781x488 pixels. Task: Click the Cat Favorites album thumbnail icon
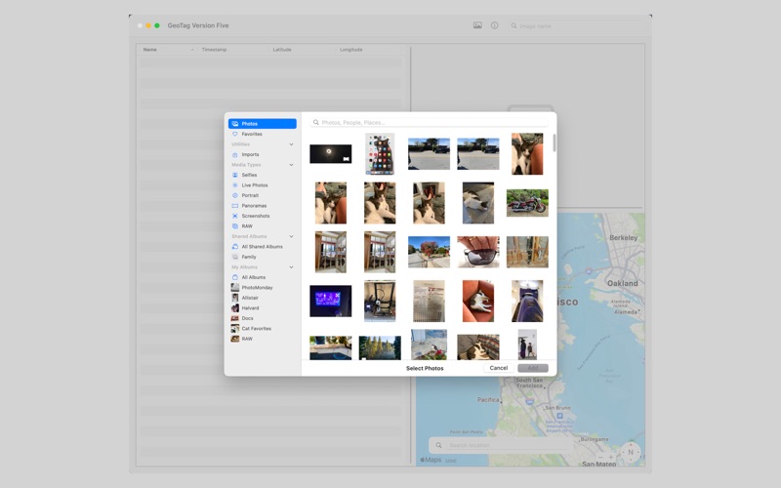[235, 329]
